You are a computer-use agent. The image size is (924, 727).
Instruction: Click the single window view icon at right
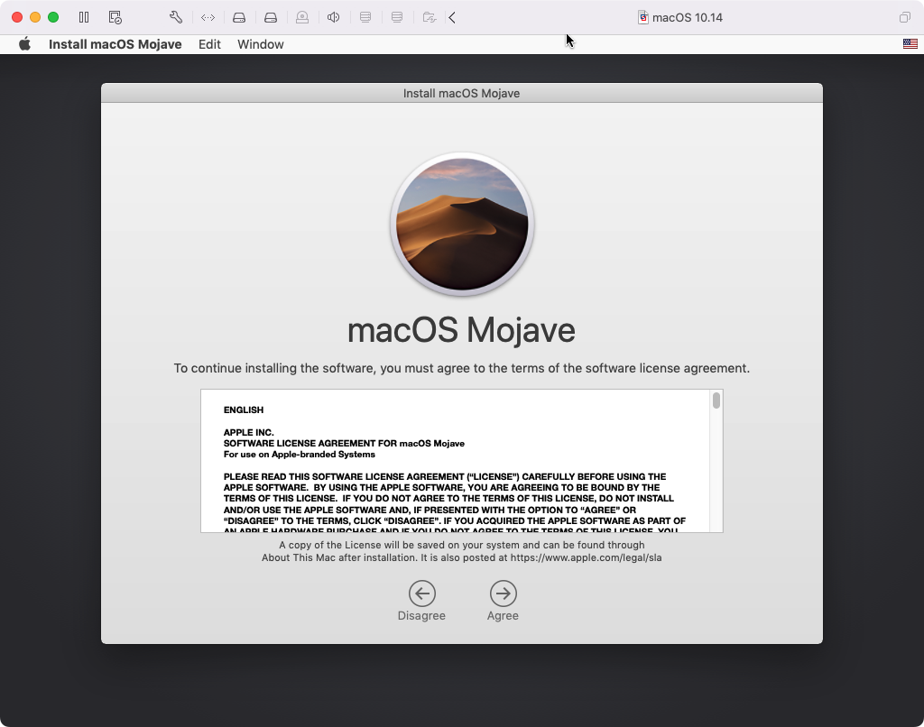(x=904, y=18)
